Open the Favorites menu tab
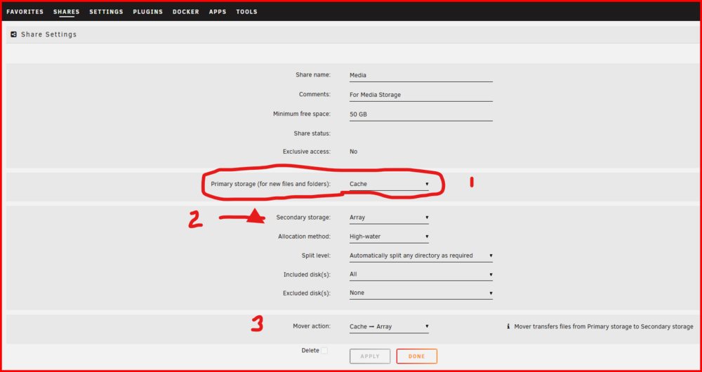This screenshot has width=702, height=372. point(25,12)
